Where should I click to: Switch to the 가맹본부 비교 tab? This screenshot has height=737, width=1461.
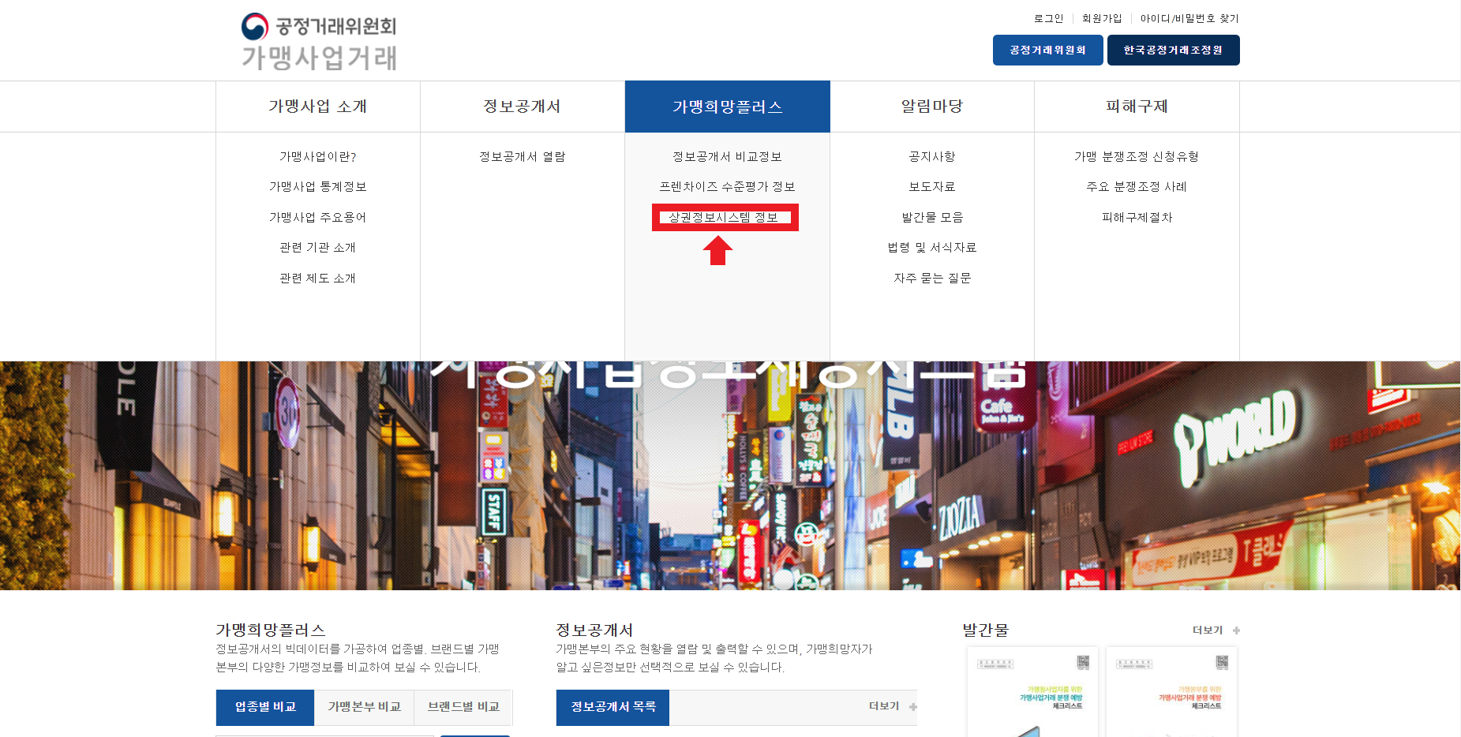pyautogui.click(x=364, y=707)
